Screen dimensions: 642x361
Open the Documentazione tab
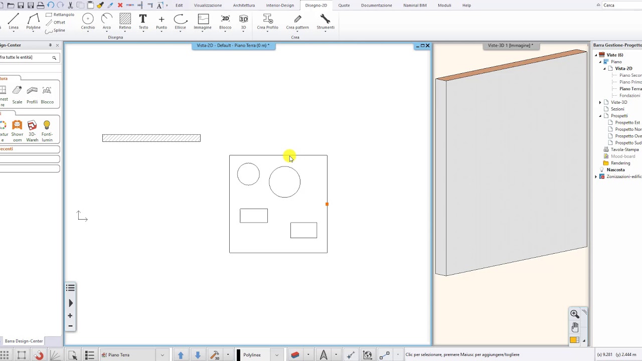pyautogui.click(x=377, y=5)
